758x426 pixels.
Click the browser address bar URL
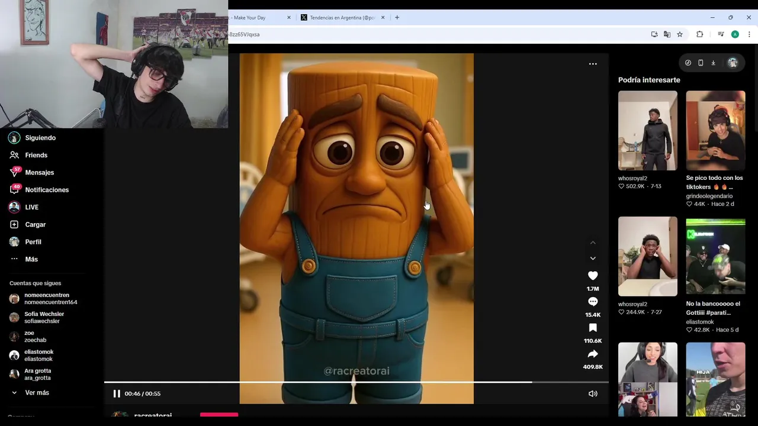click(x=244, y=34)
